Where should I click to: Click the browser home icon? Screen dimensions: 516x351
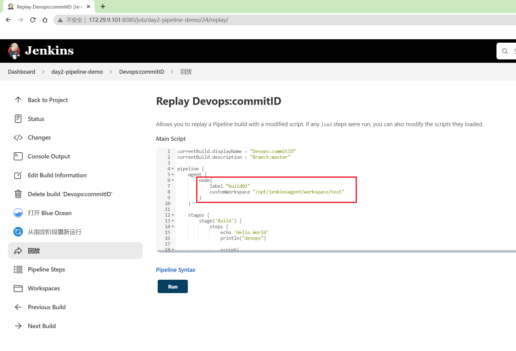coord(45,20)
